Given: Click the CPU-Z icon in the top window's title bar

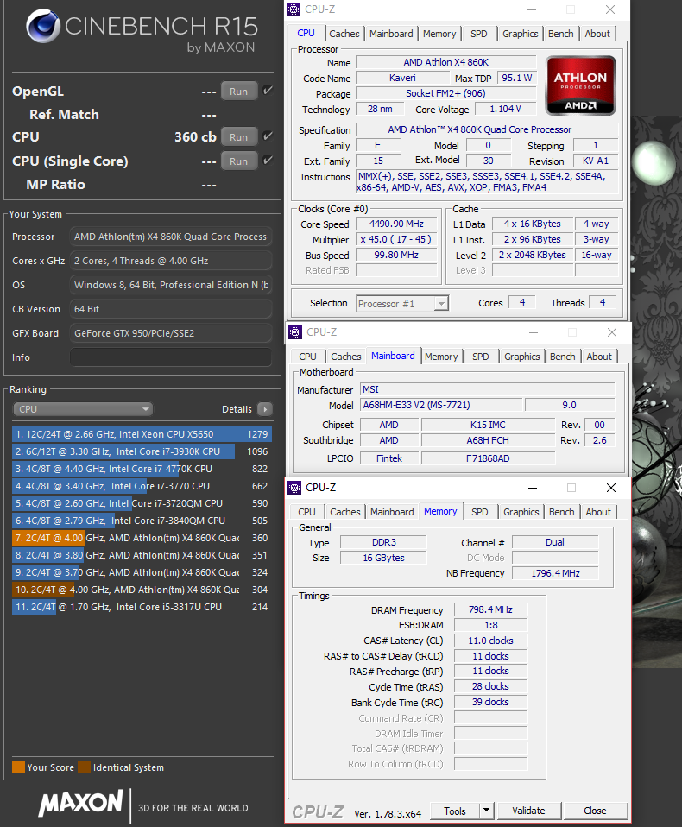Looking at the screenshot, I should pyautogui.click(x=294, y=9).
